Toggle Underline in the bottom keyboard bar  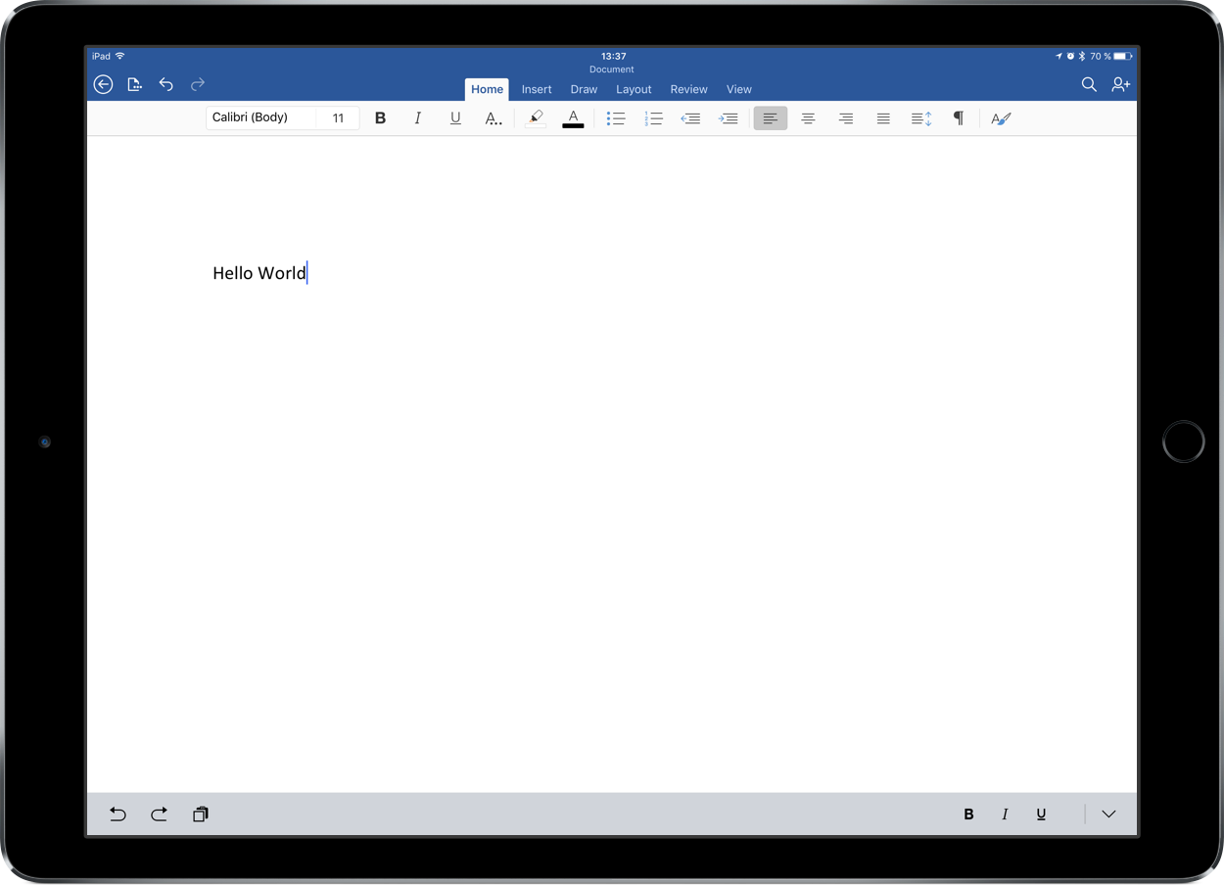(1041, 814)
